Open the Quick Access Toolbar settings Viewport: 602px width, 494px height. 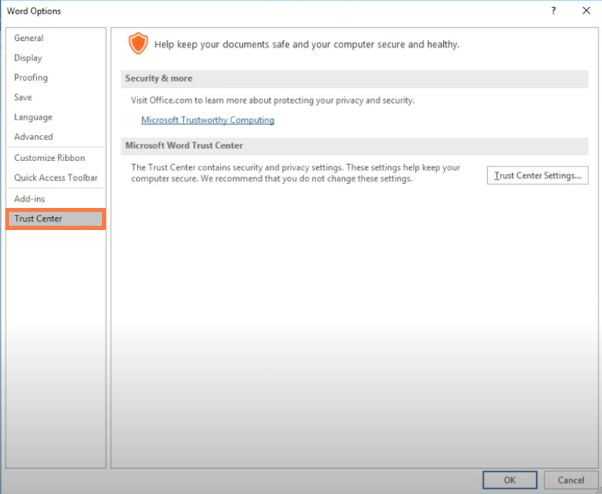pyautogui.click(x=56, y=178)
